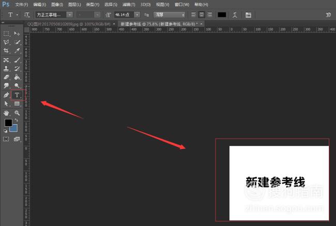Open the 类型(Y) menu
Screen dimensions: 336x226
tap(93, 5)
